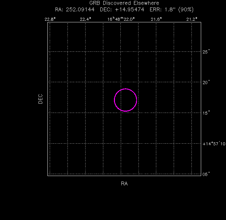The width and height of the screenshot is (226, 220).
Task: Select the DEC value +14.95474
Action: point(129,9)
